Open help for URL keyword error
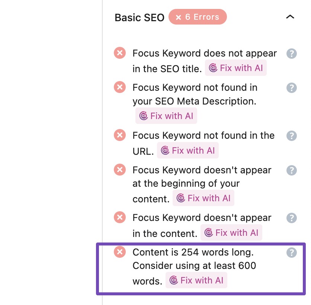 point(292,136)
